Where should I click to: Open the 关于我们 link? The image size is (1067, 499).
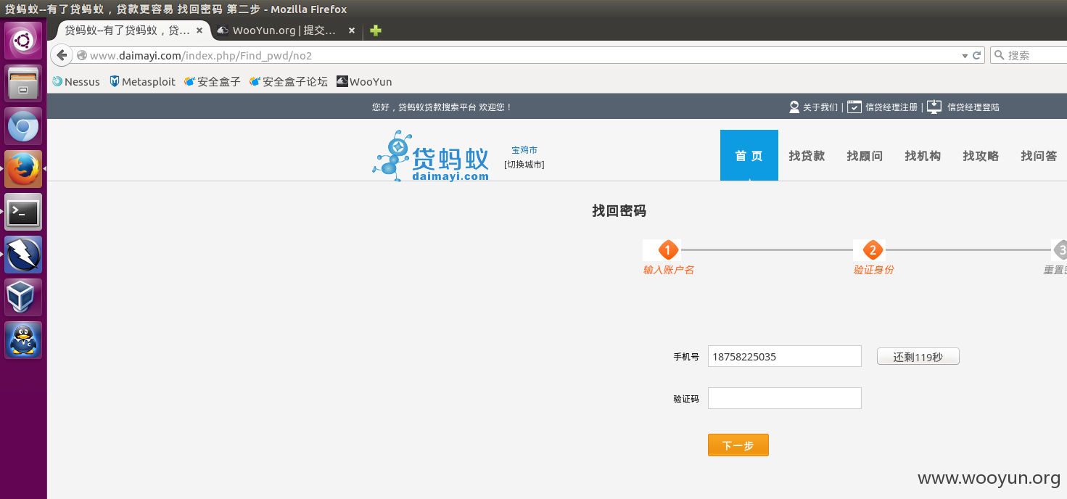pos(820,107)
